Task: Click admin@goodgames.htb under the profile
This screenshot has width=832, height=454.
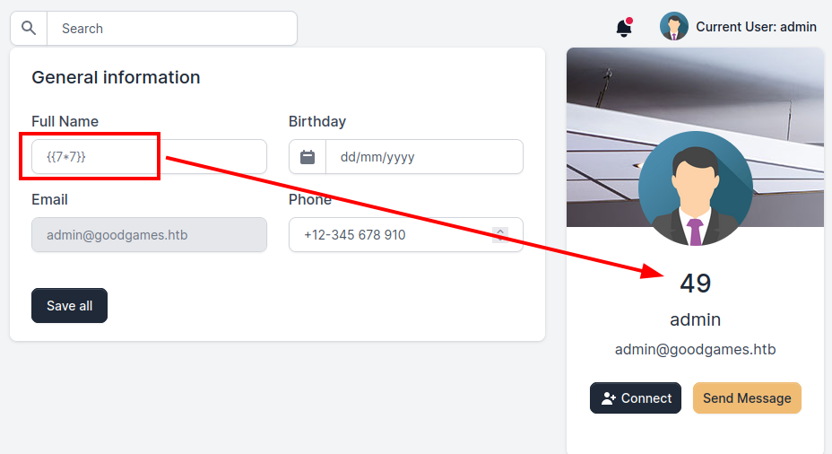Action: pyautogui.click(x=695, y=350)
